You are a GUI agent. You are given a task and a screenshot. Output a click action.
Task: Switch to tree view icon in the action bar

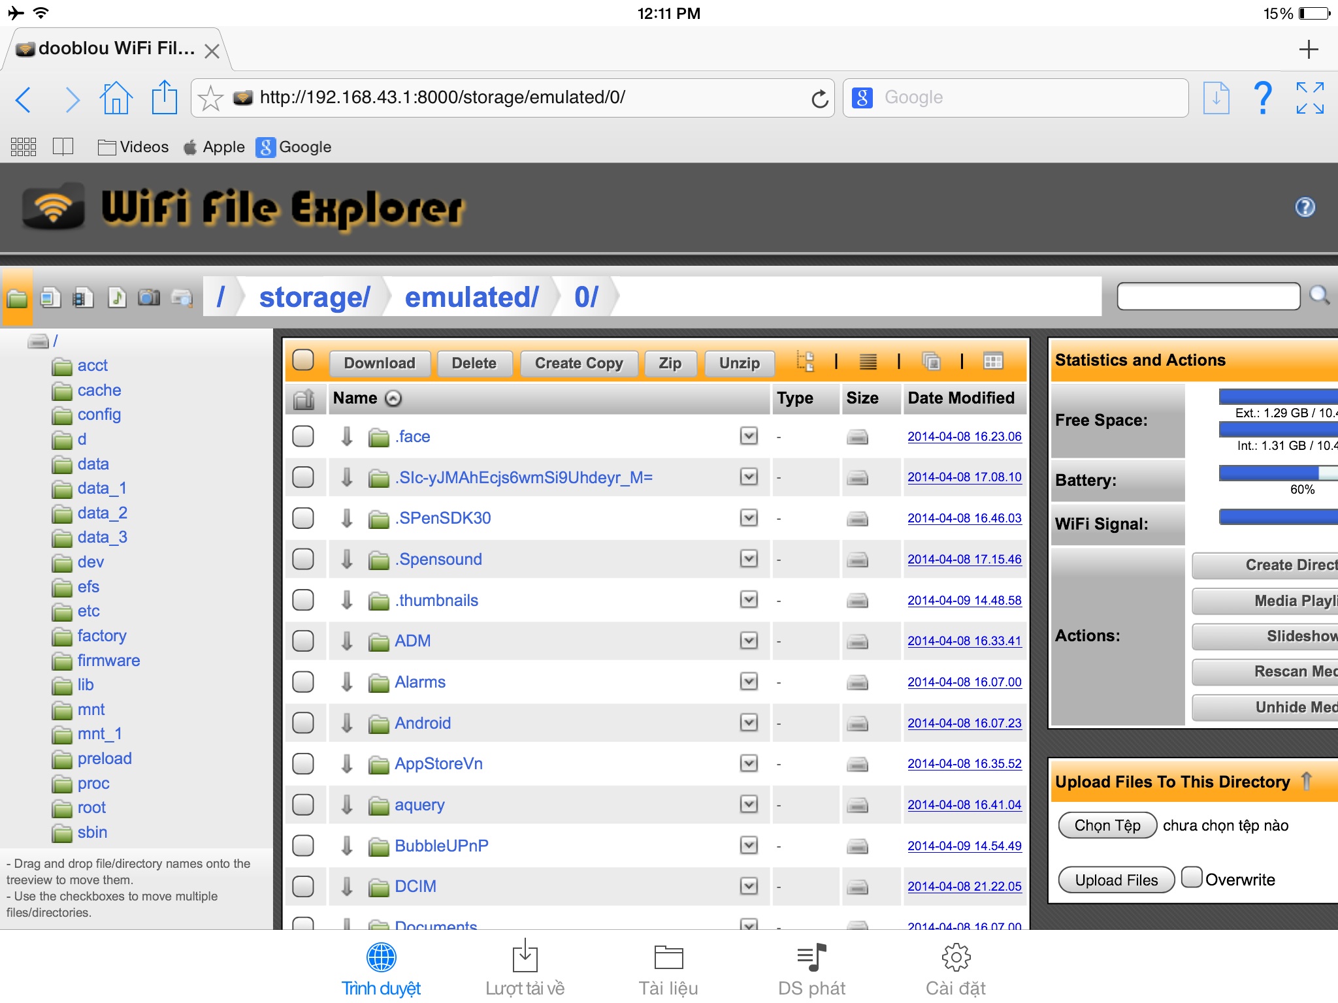(805, 361)
